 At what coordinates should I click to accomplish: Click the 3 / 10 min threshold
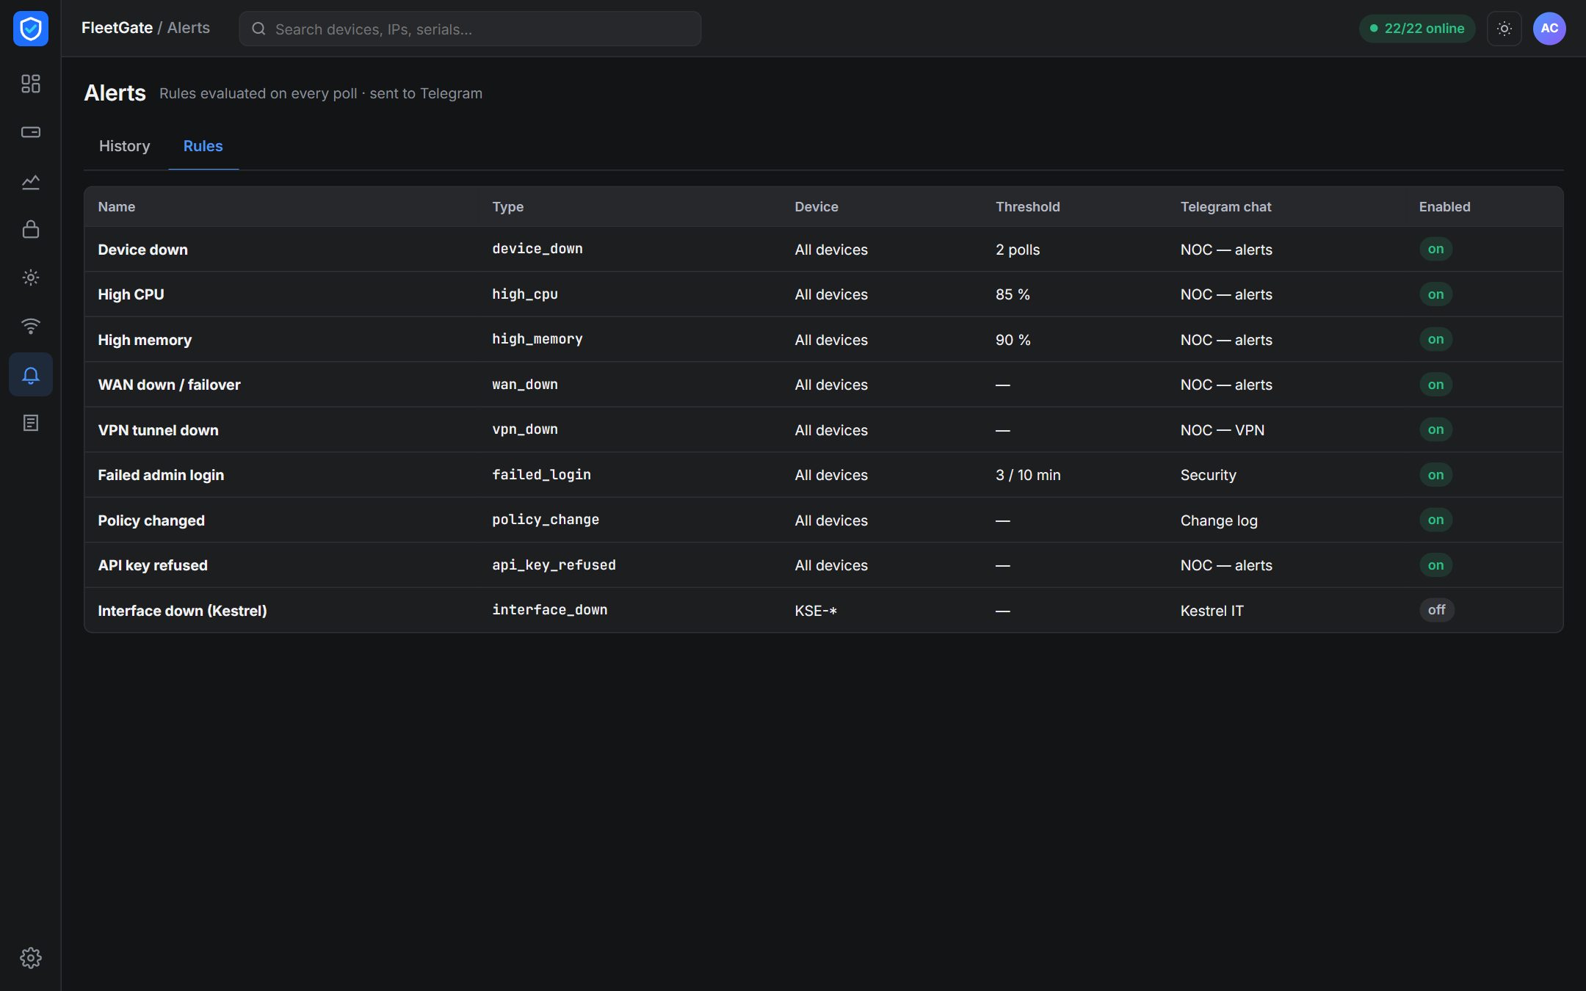(x=1028, y=475)
